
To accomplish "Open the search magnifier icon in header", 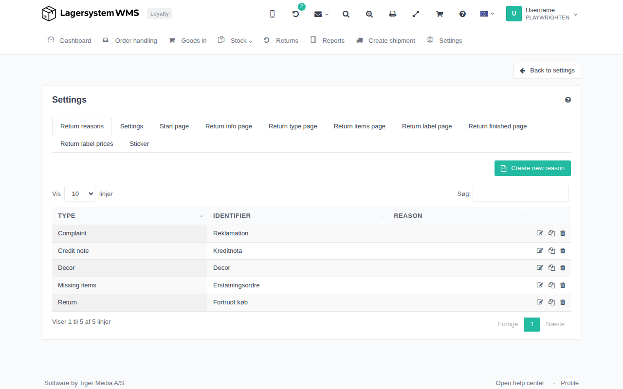I will click(x=346, y=14).
